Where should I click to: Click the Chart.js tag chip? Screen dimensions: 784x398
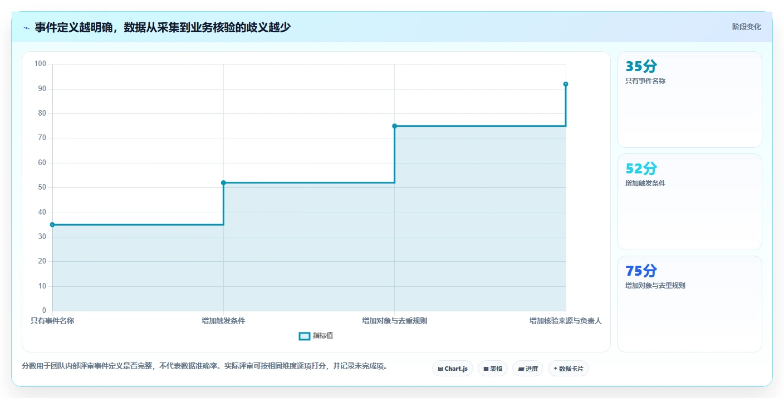point(453,369)
